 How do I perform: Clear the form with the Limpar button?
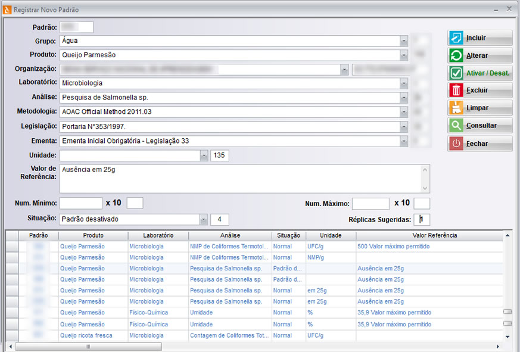pos(480,108)
